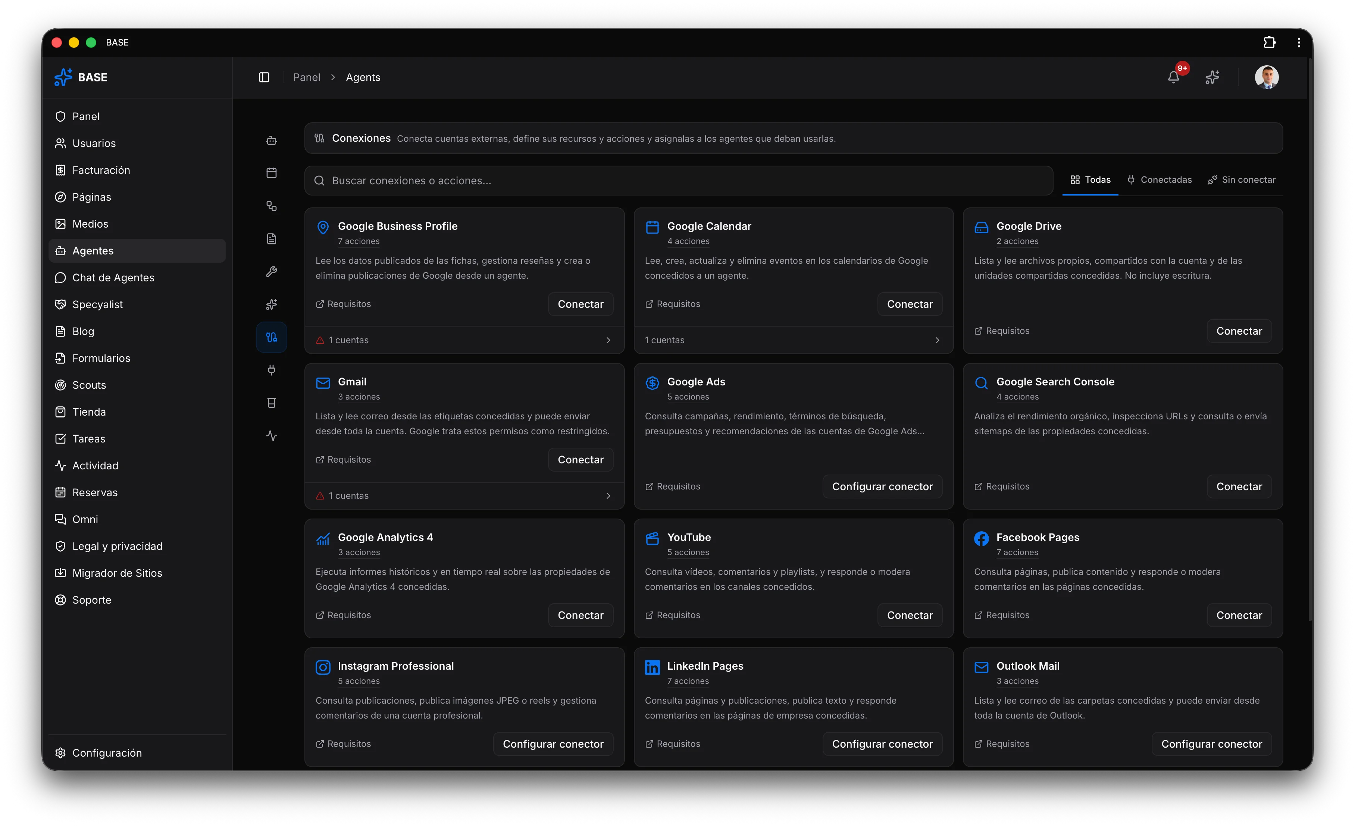
Task: Select the beaker icon in the agents rail
Action: 271,403
